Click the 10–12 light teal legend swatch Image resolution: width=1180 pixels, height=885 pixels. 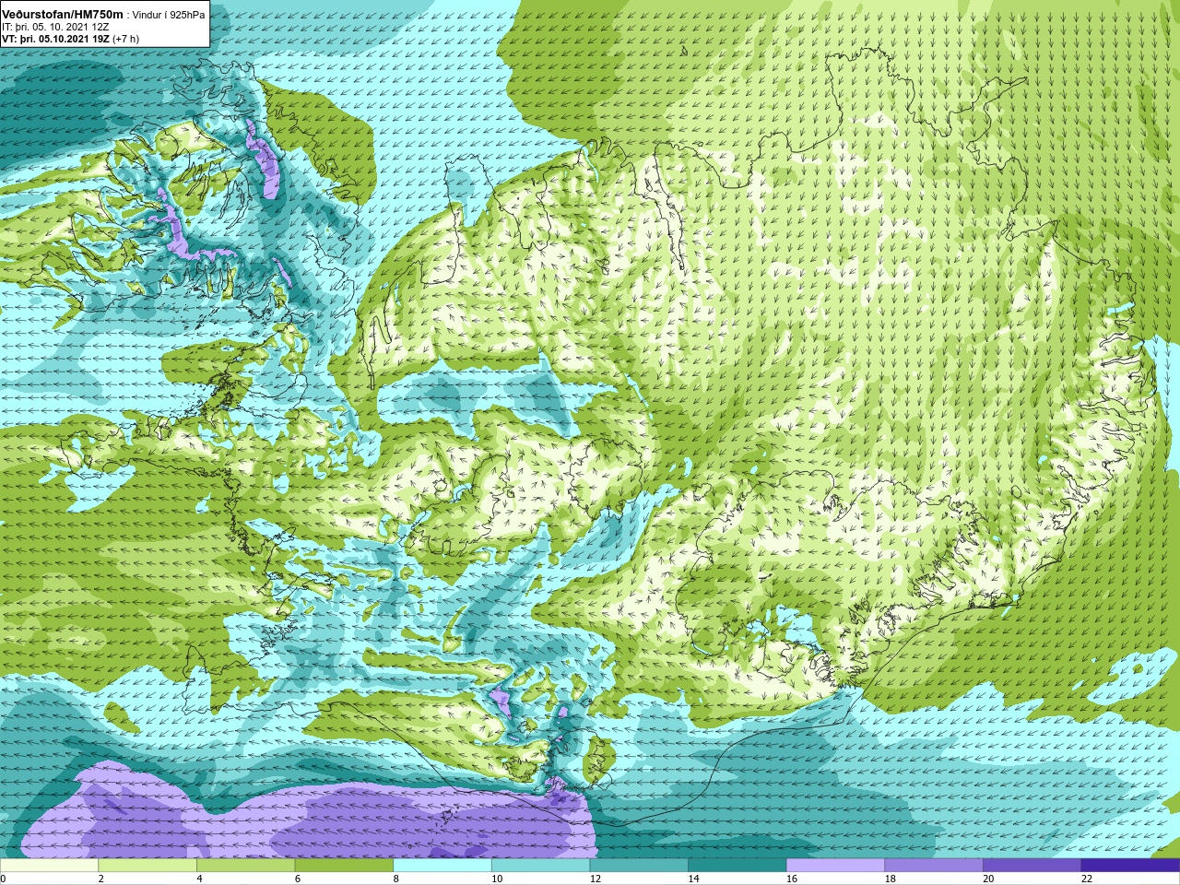click(540, 866)
